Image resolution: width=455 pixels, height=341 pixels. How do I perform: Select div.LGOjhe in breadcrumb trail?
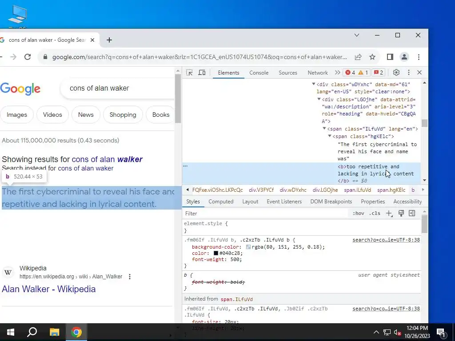325,190
